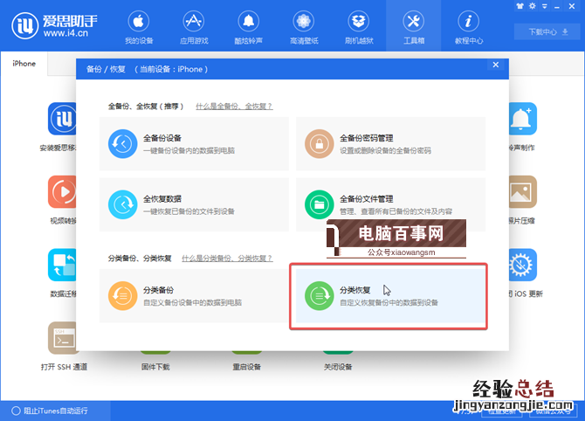Toggle 阻止iTunes自动运行 option
Viewport: 585px width, 421px height.
point(50,411)
